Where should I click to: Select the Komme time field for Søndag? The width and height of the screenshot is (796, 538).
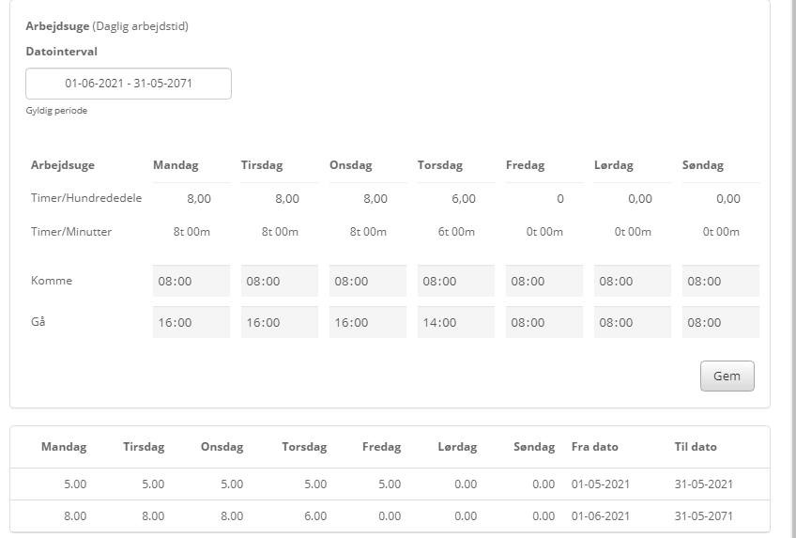click(721, 281)
